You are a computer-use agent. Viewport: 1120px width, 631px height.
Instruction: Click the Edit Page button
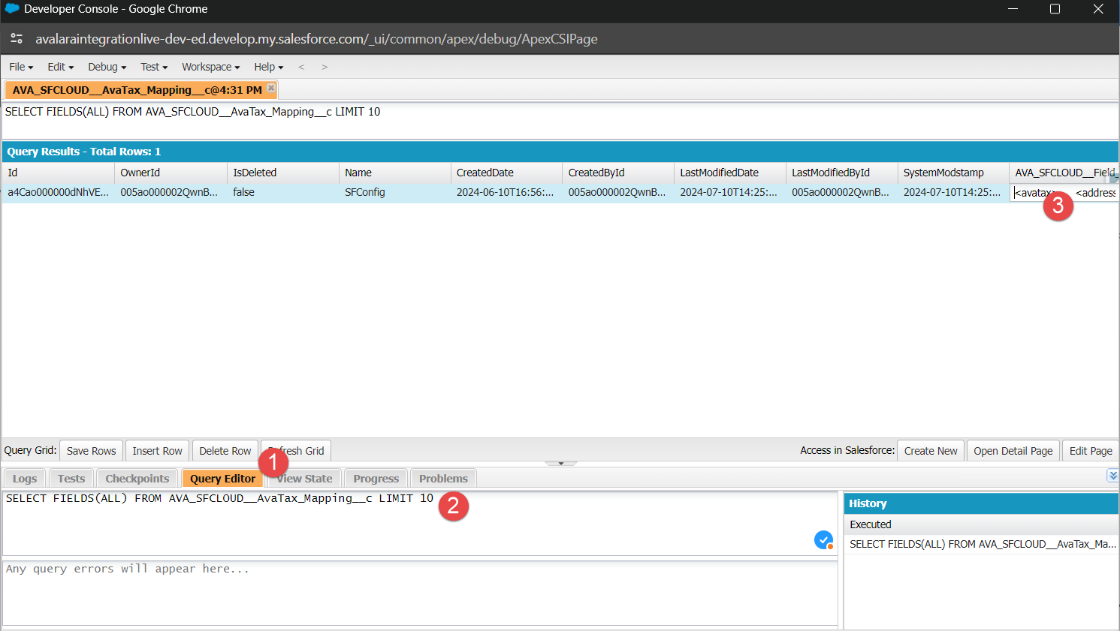pyautogui.click(x=1091, y=451)
